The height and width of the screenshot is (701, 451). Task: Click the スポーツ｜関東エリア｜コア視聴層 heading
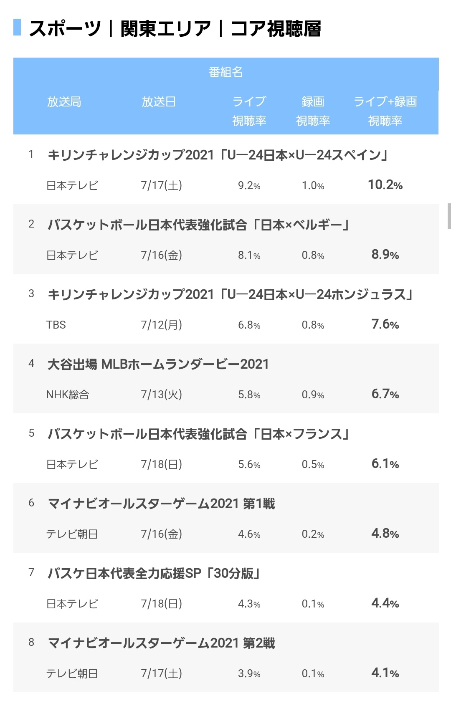(175, 28)
